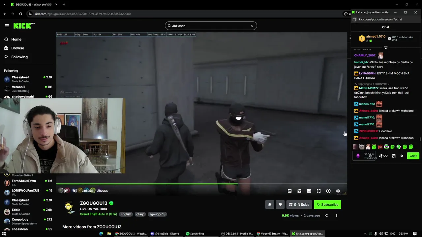The width and height of the screenshot is (422, 237).
Task: Open Spotify Free from the taskbar
Action: [195, 234]
